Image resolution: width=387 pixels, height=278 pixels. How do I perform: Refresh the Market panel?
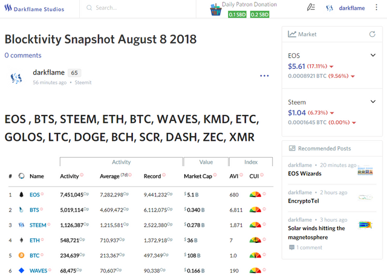[372, 34]
